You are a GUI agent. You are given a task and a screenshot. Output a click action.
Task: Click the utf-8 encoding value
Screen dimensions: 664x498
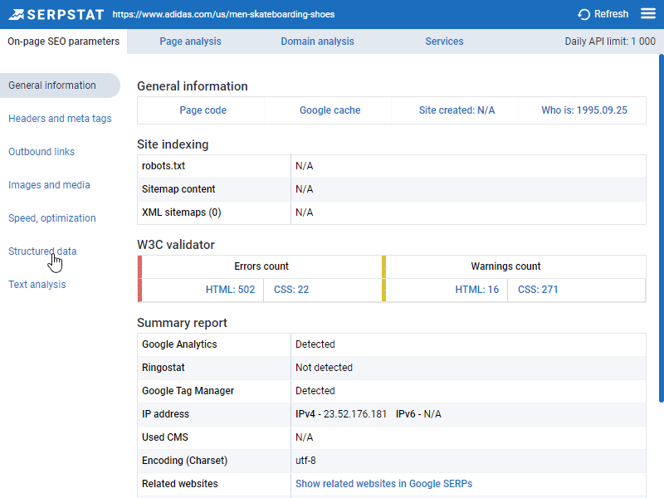point(305,461)
